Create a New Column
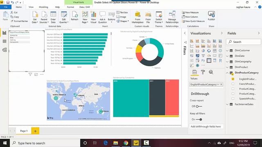The height and width of the screenshot is (147, 262). coord(190,17)
